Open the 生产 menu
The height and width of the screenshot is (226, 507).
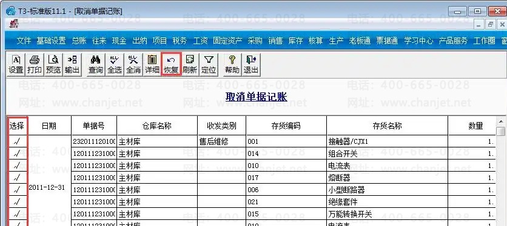pos(335,40)
